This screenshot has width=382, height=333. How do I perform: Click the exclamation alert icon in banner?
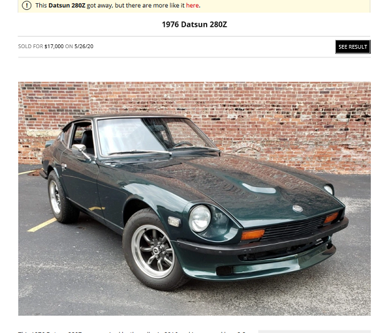(x=27, y=5)
